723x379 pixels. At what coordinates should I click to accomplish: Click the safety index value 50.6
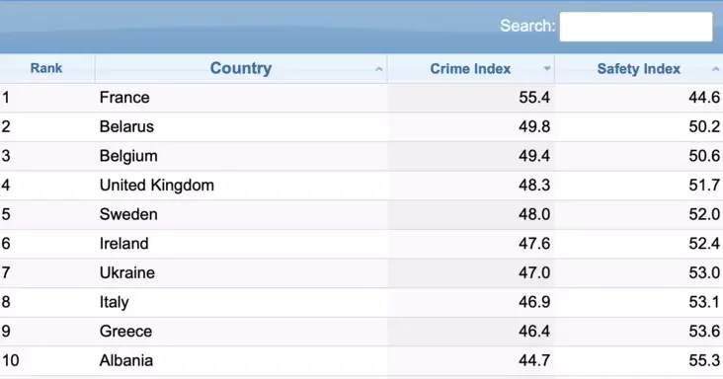(704, 156)
